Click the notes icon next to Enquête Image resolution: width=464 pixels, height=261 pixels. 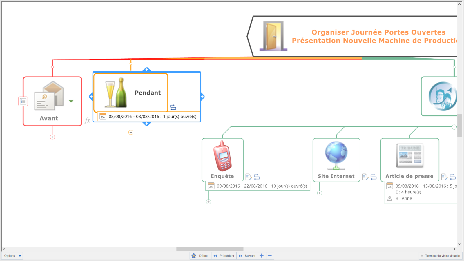pyautogui.click(x=248, y=177)
